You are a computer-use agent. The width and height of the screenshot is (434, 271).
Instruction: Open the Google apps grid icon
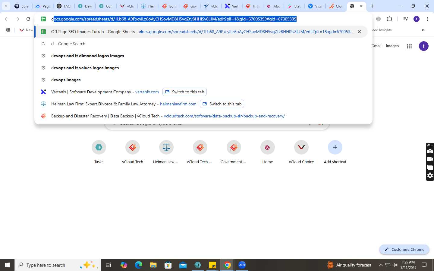point(409,46)
